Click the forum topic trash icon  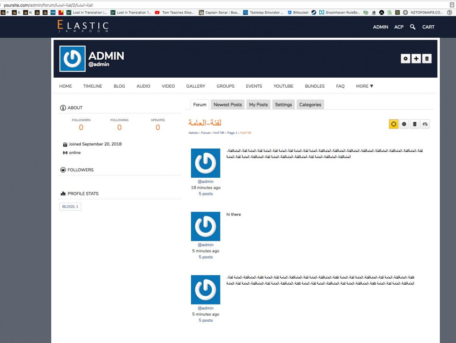(x=415, y=124)
